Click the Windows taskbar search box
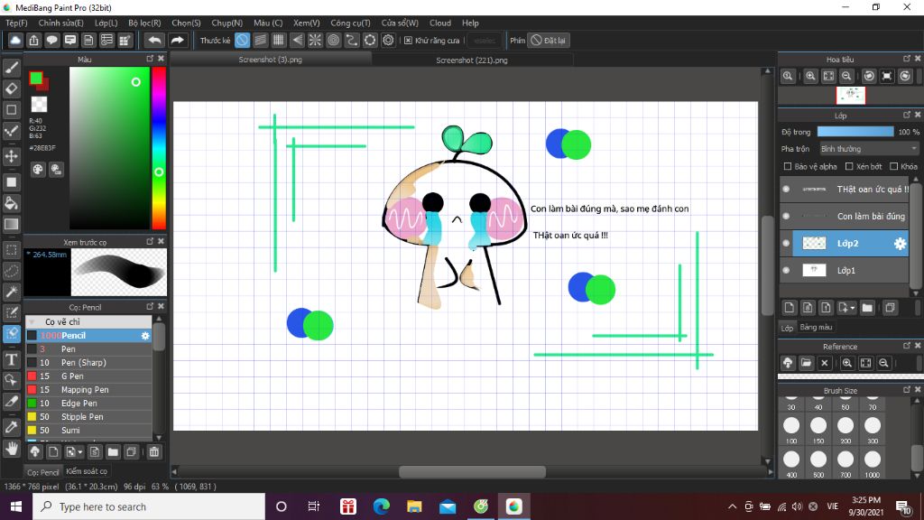Viewport: 924px width, 520px height. tap(149, 506)
